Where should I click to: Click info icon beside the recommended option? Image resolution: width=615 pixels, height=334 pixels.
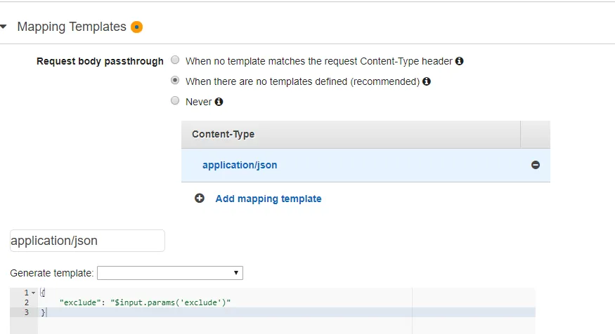tap(427, 81)
